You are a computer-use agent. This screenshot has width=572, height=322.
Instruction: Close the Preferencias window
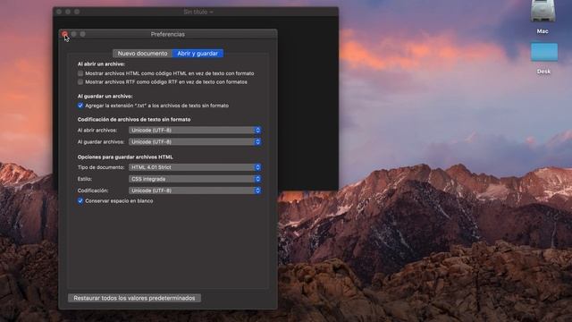(65, 34)
